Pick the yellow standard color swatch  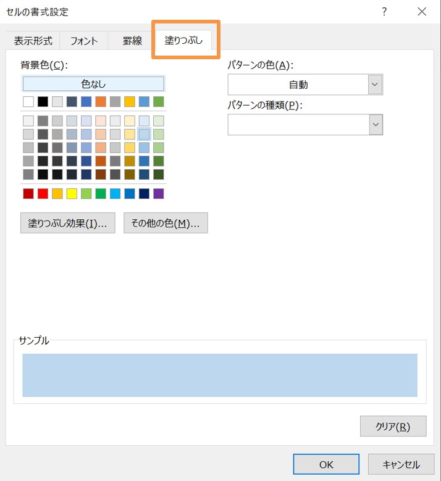coord(72,193)
